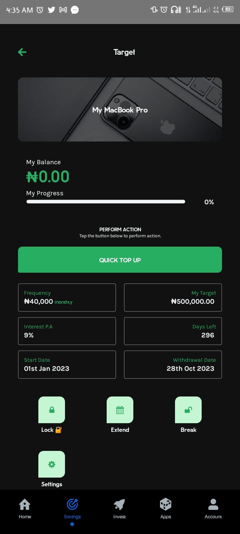This screenshot has height=534, width=240.
Task: Open the Settings gear icon
Action: pos(52,464)
